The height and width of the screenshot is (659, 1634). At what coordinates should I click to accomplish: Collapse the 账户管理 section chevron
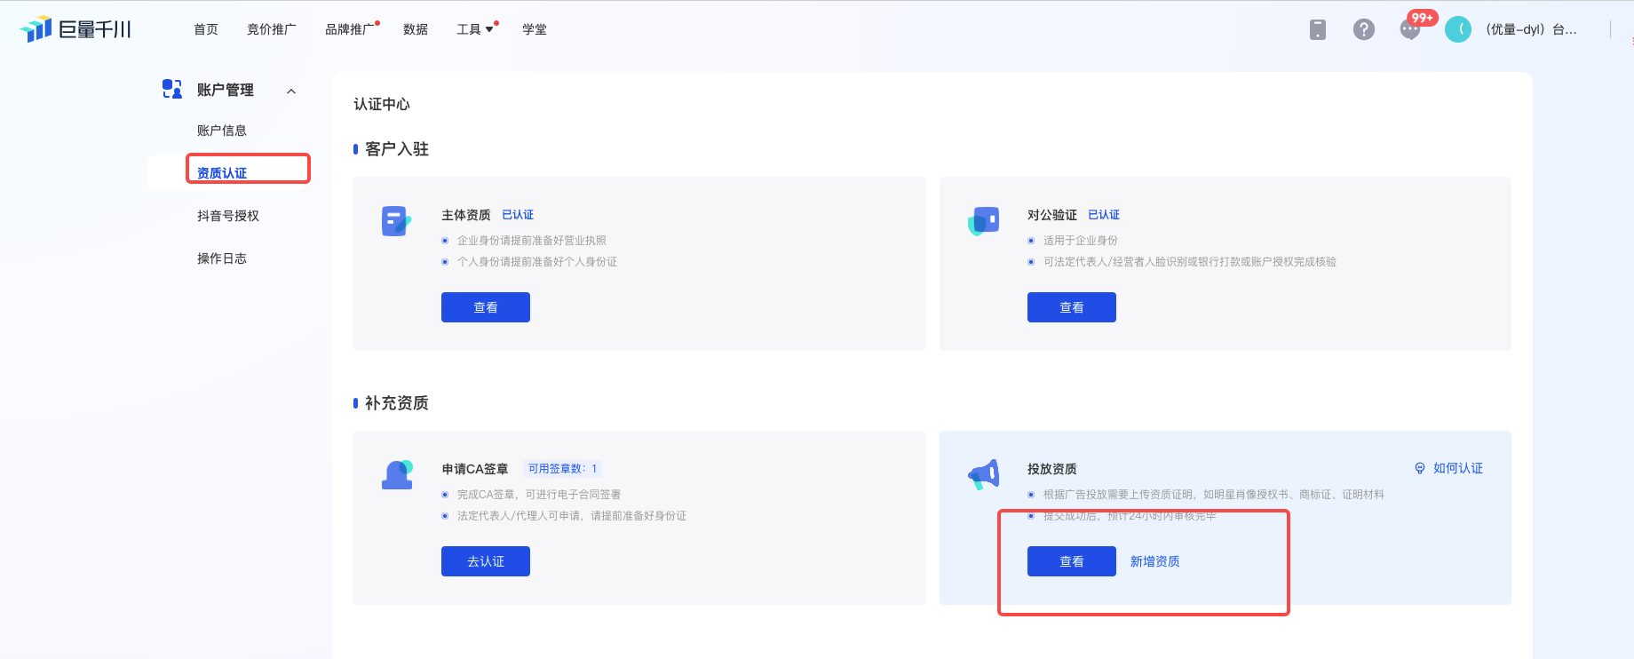[291, 91]
